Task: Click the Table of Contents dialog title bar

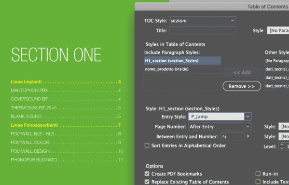Action: click(212, 7)
